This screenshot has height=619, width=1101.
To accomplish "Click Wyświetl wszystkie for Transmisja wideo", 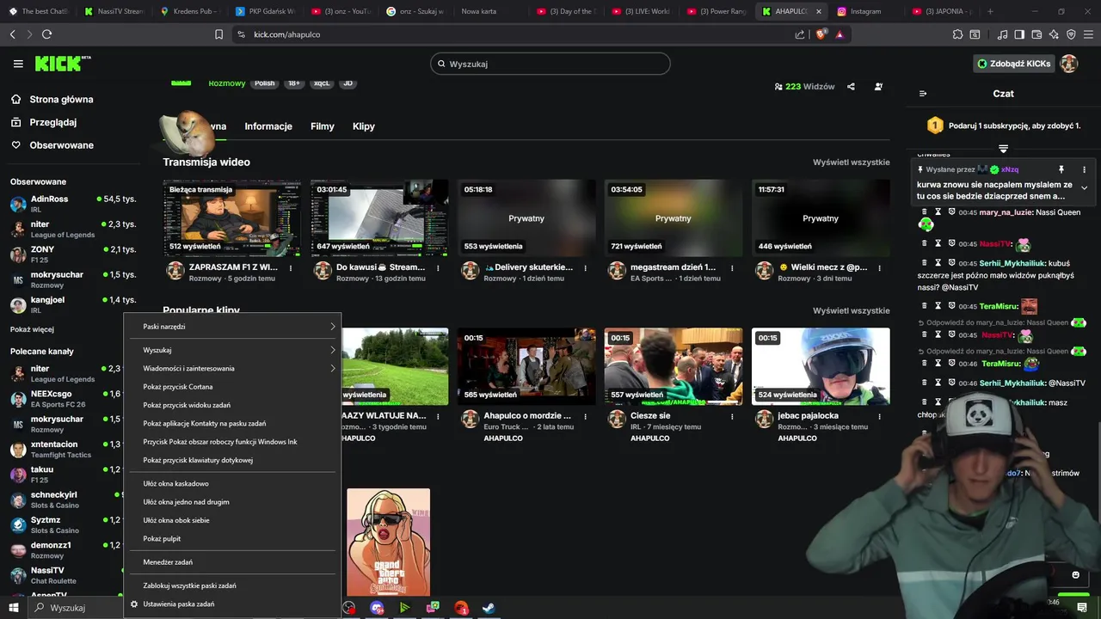I will pyautogui.click(x=852, y=162).
